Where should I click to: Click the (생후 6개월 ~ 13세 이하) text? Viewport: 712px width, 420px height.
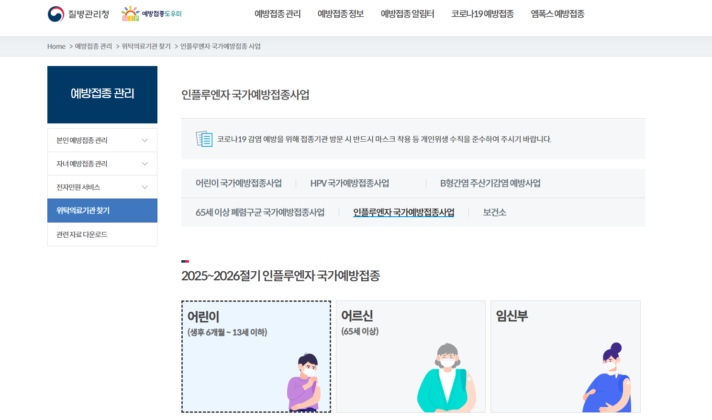(227, 332)
